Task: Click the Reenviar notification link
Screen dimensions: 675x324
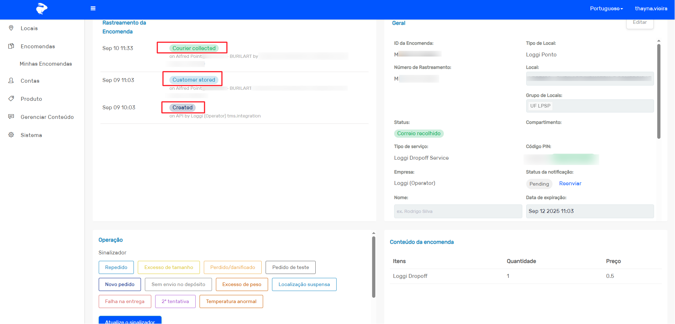Action: [570, 183]
